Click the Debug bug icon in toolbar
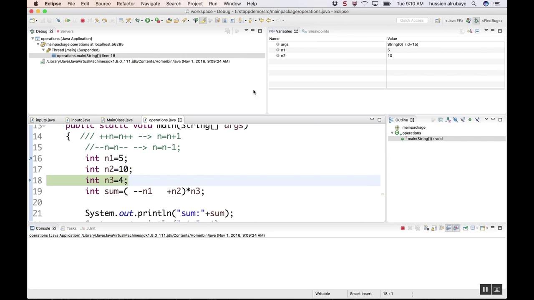Viewport: 534px width, 300px height. coord(137,20)
